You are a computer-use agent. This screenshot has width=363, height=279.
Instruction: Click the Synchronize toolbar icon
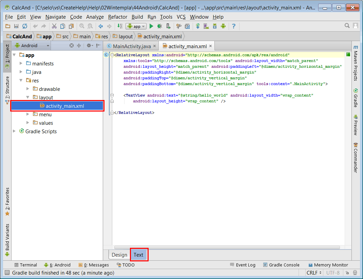[25, 26]
